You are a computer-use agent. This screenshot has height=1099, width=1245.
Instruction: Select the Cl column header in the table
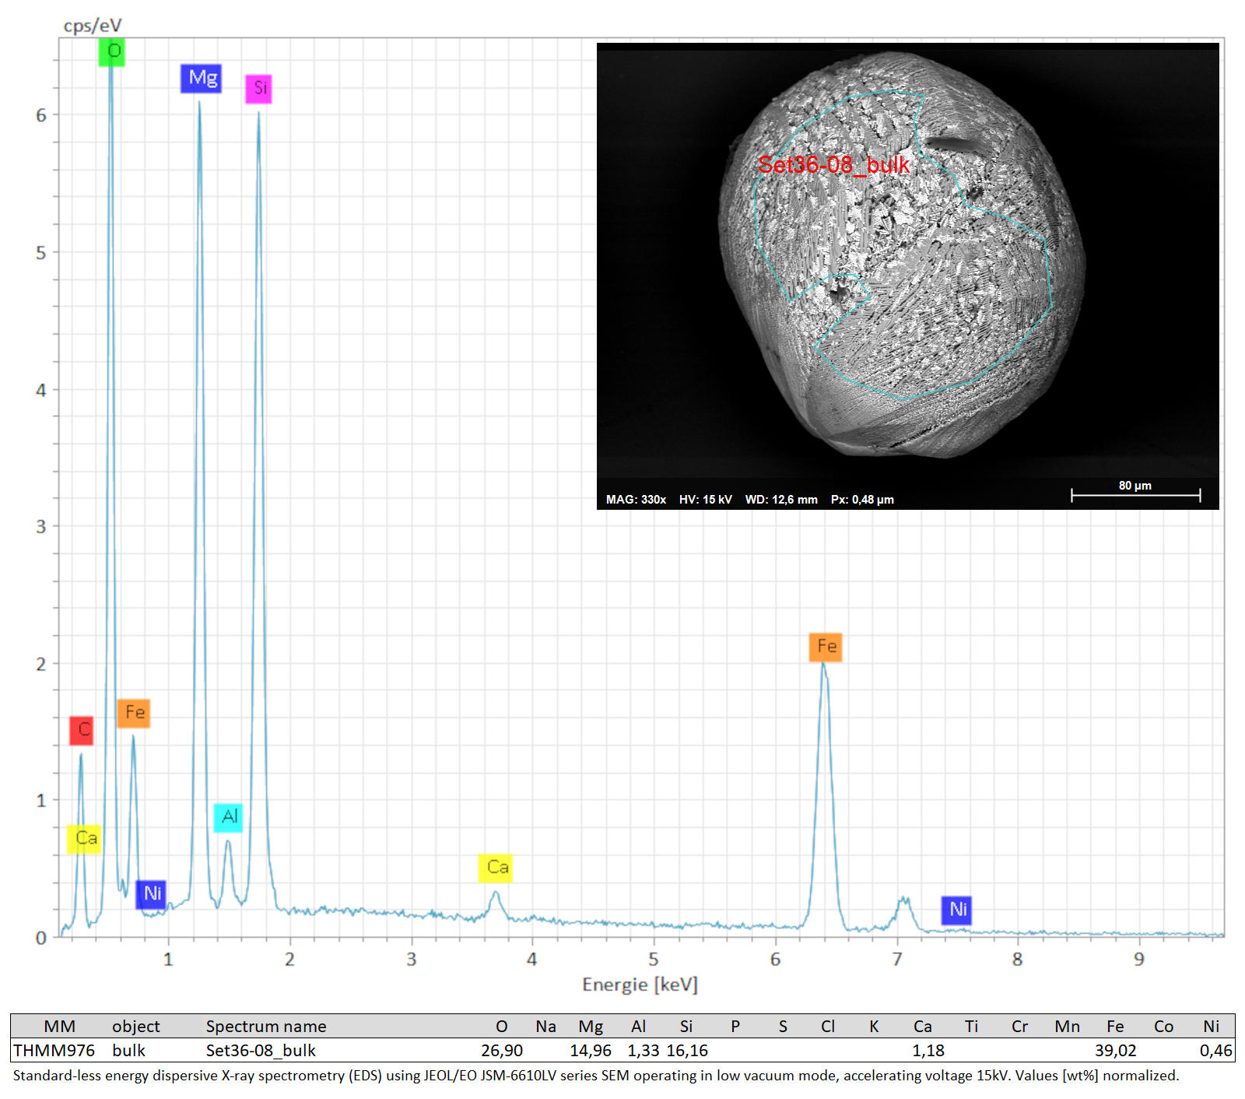click(x=828, y=1027)
